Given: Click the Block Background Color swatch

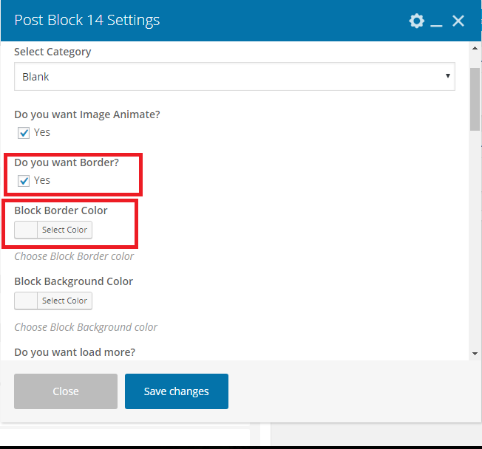Looking at the screenshot, I should point(26,301).
